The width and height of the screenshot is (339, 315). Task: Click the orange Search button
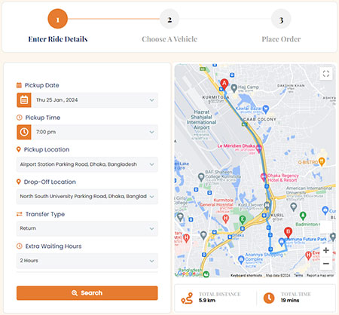[x=87, y=293]
